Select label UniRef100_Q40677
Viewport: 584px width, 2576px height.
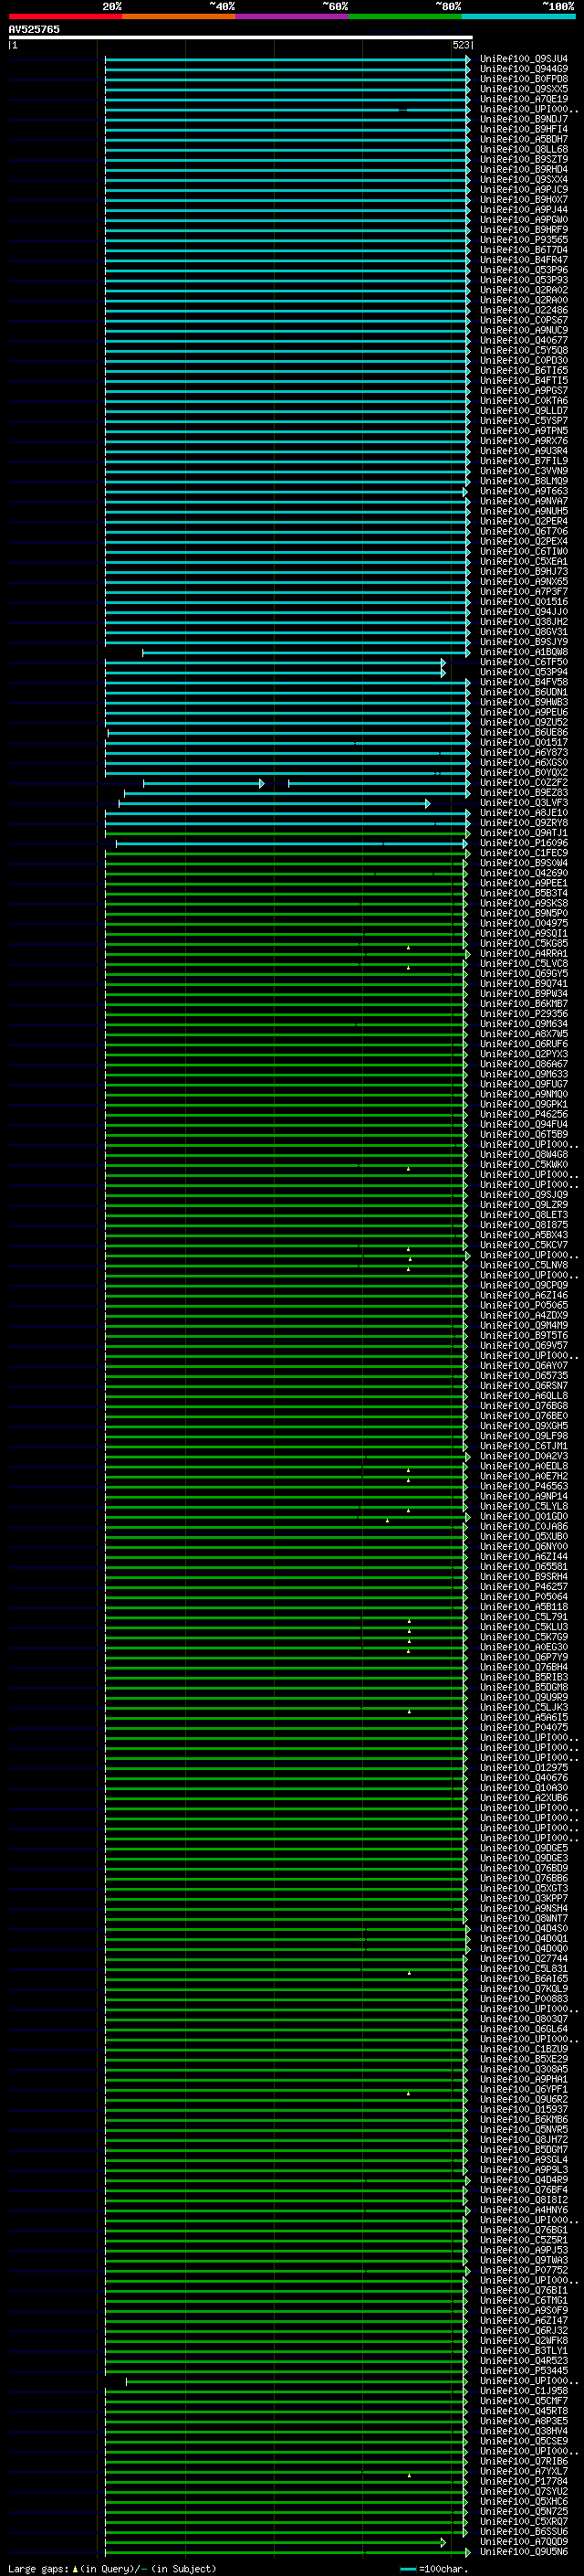pyautogui.click(x=523, y=340)
